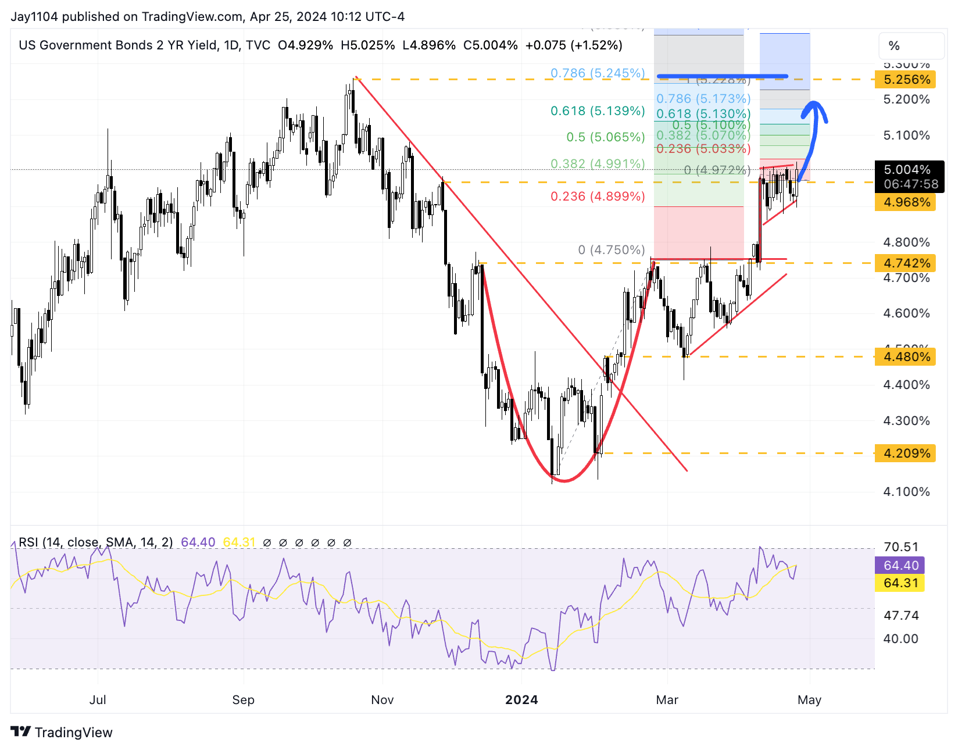The image size is (958, 750).
Task: Click the RSI SMA value label 64.31
Action: click(x=900, y=583)
